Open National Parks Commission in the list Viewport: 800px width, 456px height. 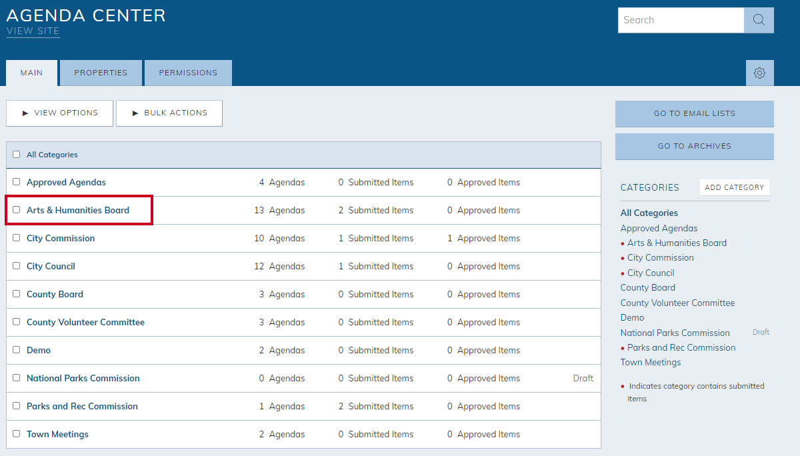tap(83, 378)
